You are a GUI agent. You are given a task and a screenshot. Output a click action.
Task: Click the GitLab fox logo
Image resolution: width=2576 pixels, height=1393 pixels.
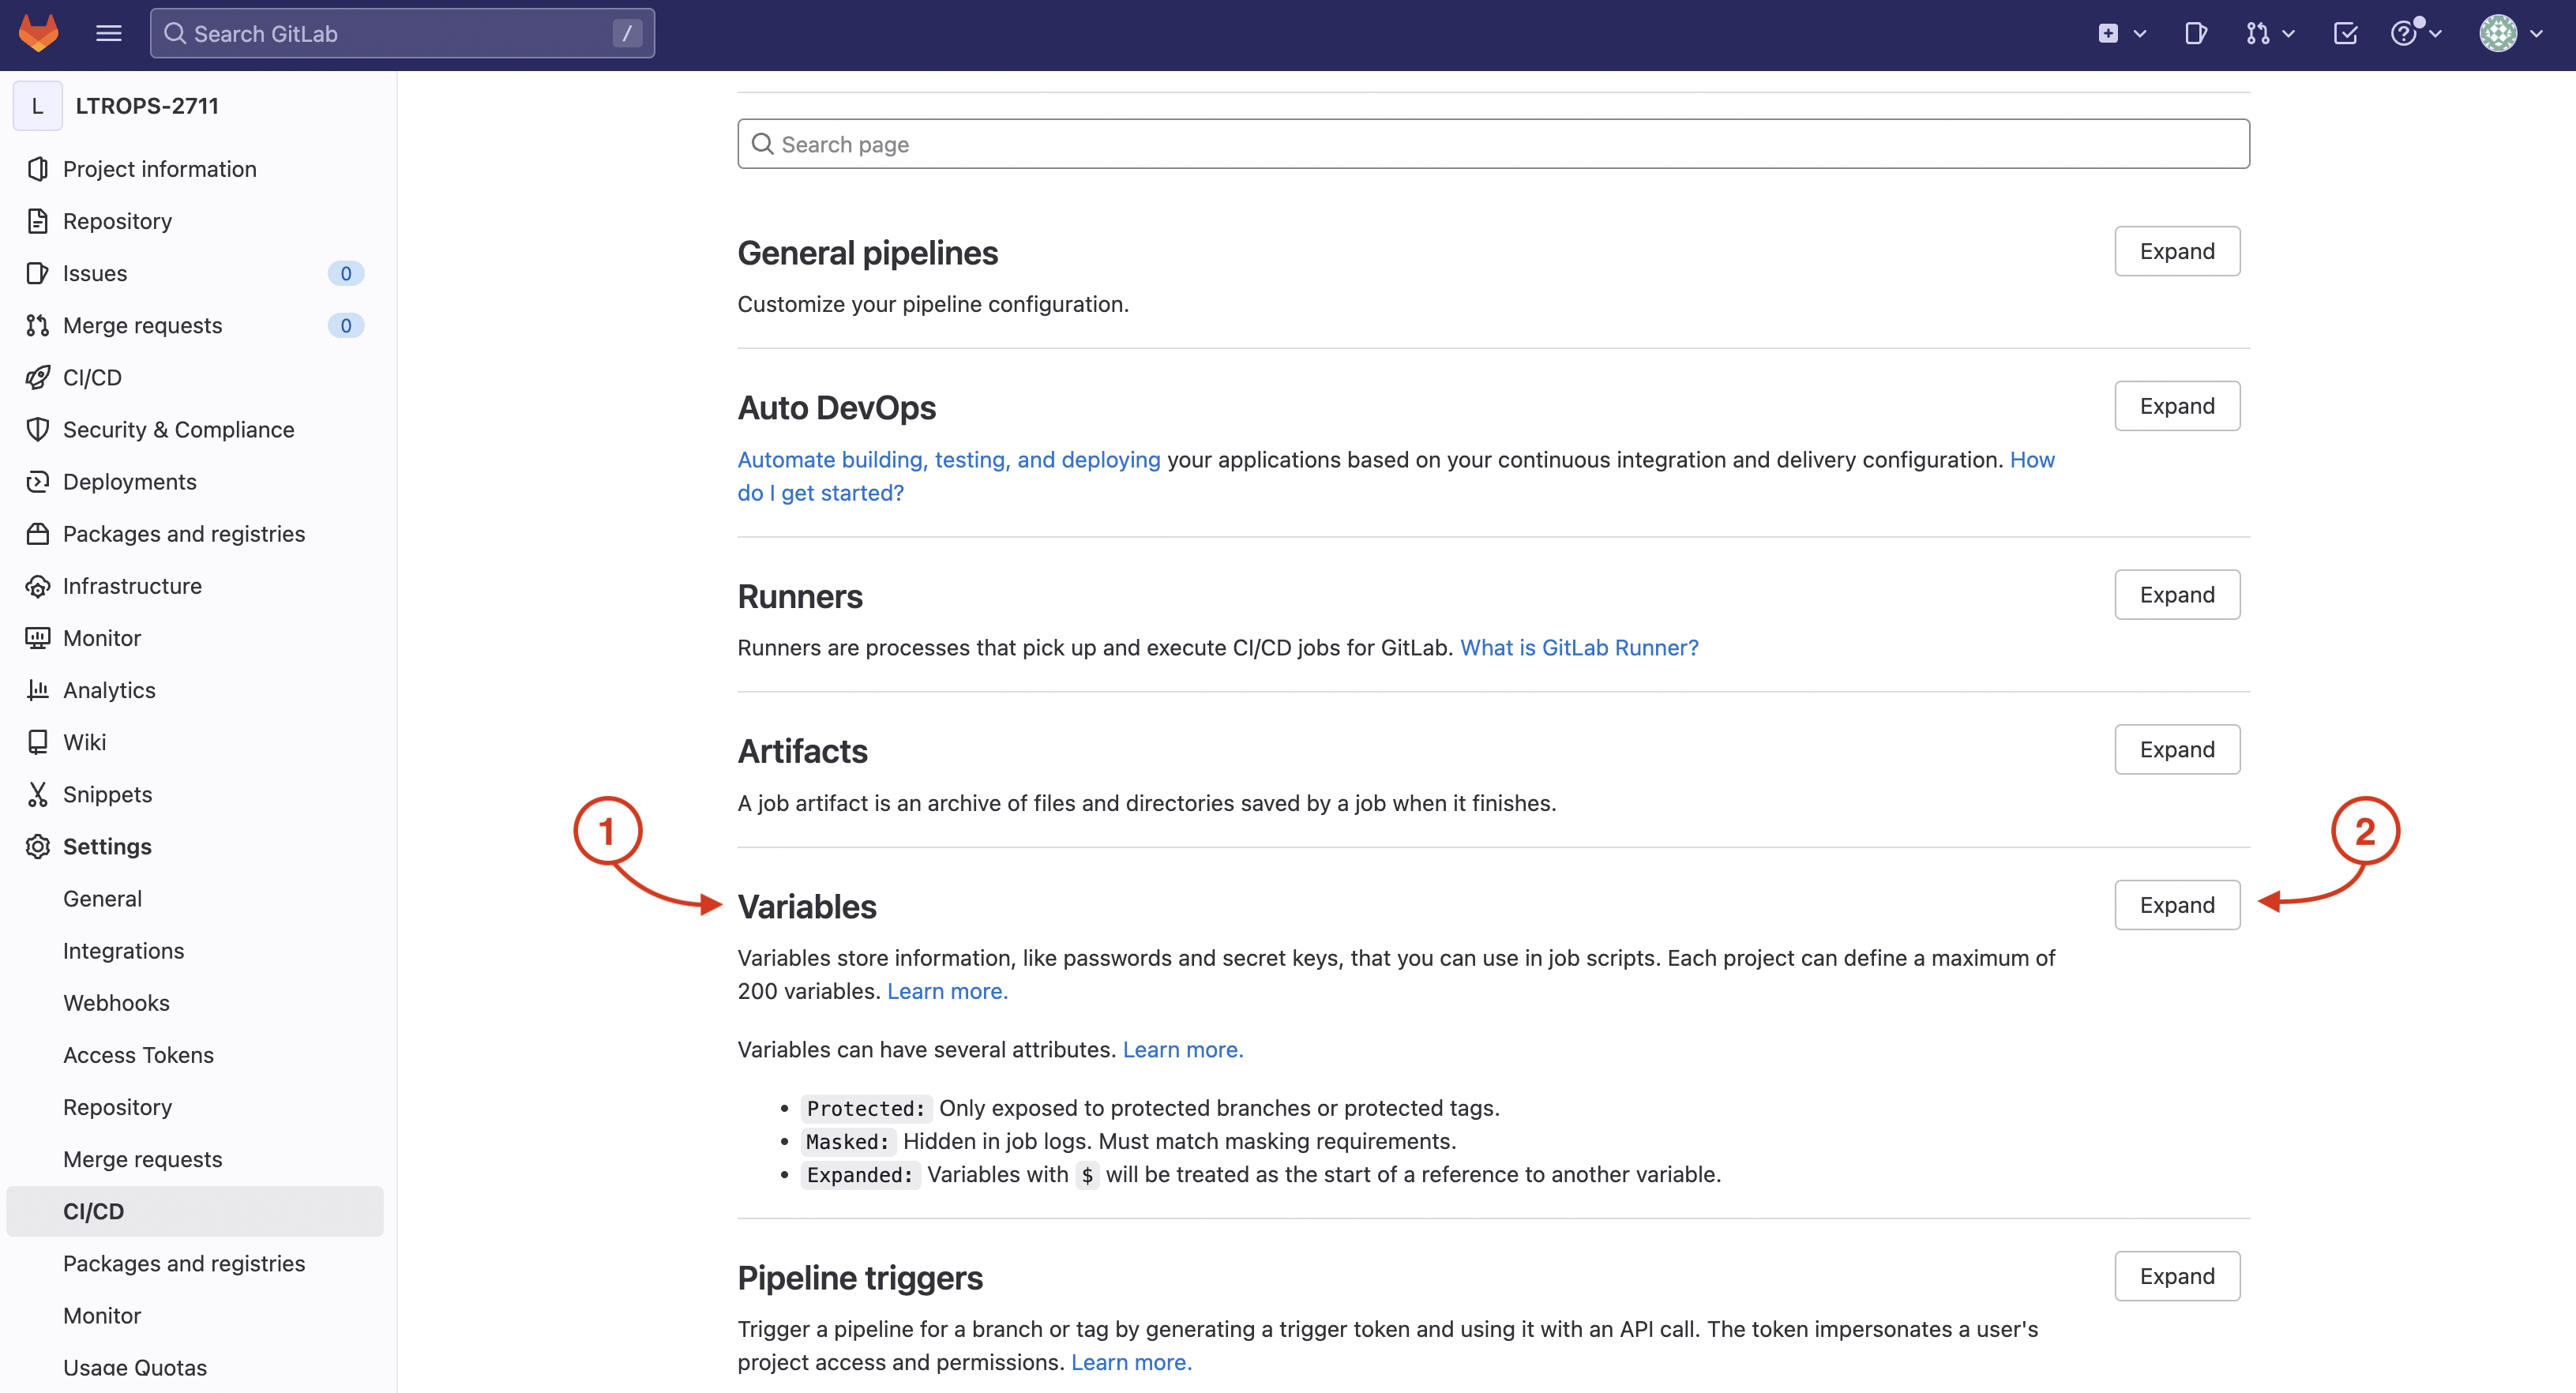[38, 33]
